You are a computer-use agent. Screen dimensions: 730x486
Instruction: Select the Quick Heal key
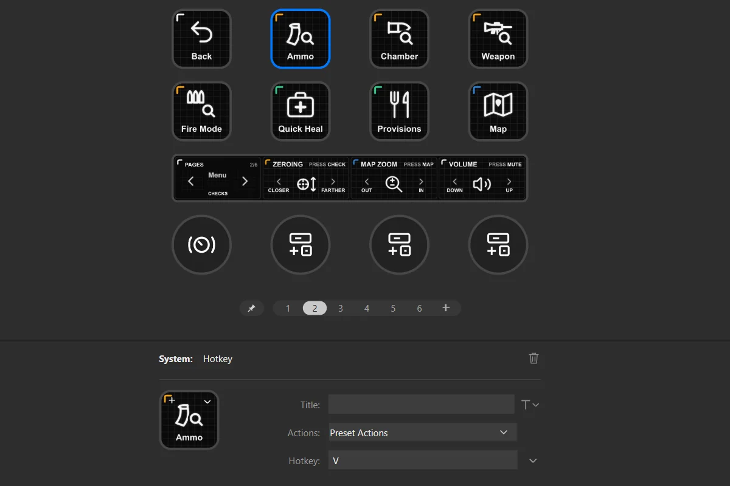301,111
